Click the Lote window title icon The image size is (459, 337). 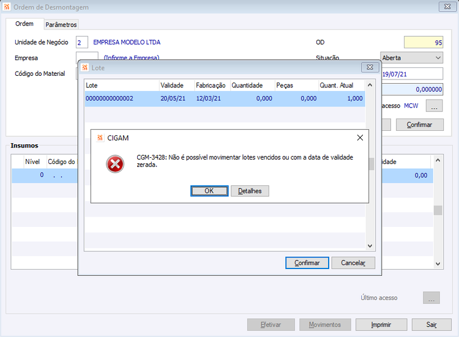(85, 67)
